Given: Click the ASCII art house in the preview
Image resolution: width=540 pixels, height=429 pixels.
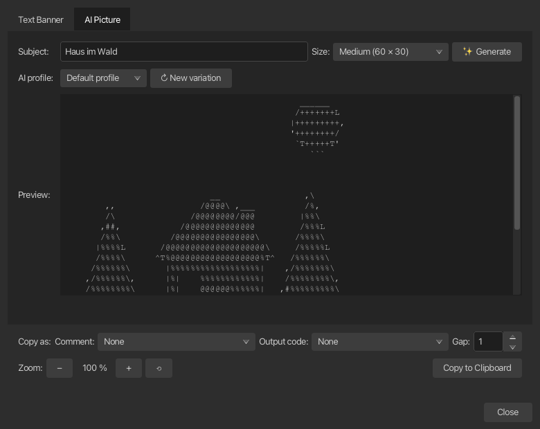Looking at the screenshot, I should 215,246.
